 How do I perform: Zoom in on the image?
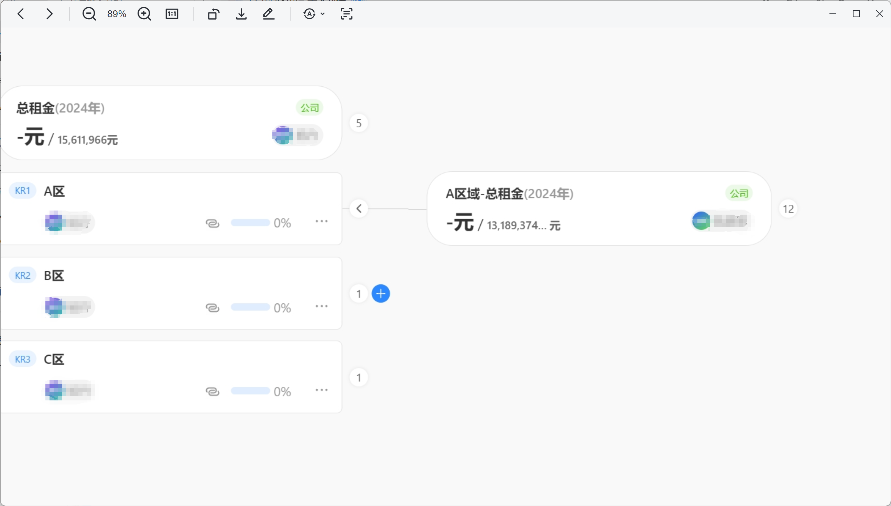[144, 14]
